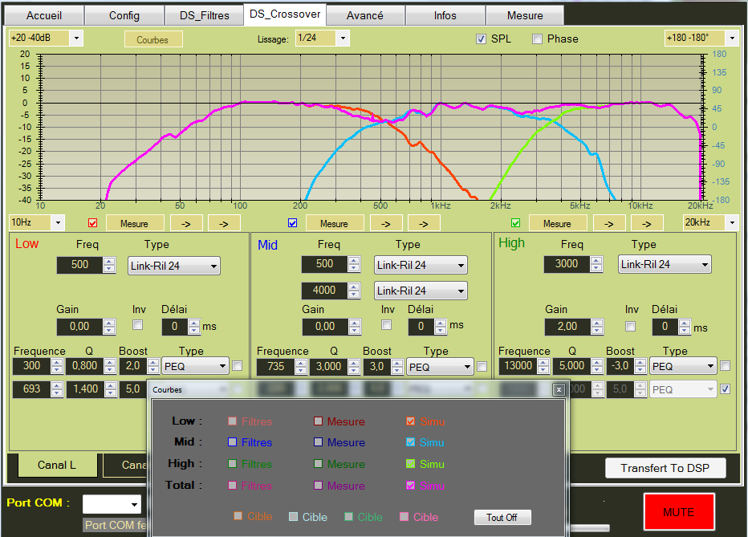The width and height of the screenshot is (748, 537).
Task: Increment the Low Freq spinner arrows
Action: pos(109,262)
